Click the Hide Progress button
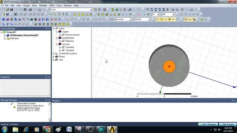The image size is (237, 133). 228,124
